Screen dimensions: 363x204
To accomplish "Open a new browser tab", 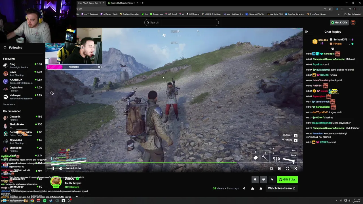I will 143,3.
